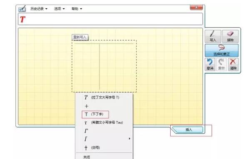Choose the dagger (剑号) symbol option
244x159 pixels.
[x=104, y=147]
